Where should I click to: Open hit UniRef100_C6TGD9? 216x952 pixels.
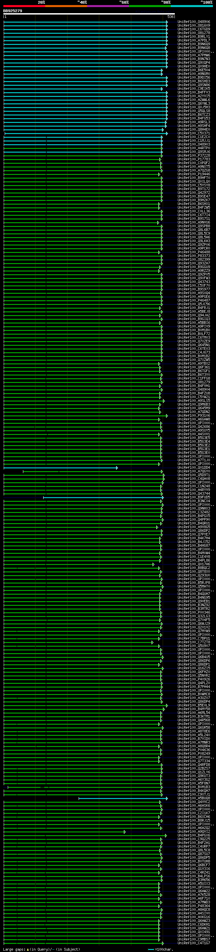pos(194,29)
